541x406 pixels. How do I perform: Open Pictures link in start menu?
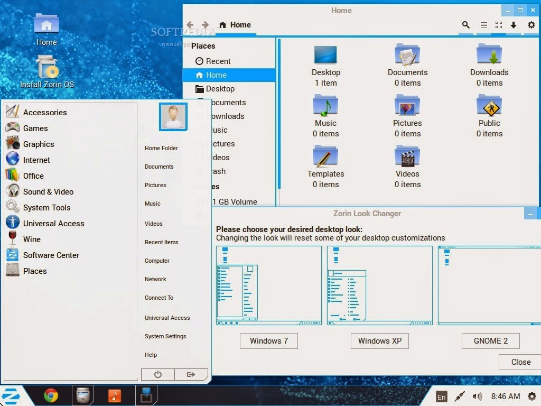click(x=155, y=185)
